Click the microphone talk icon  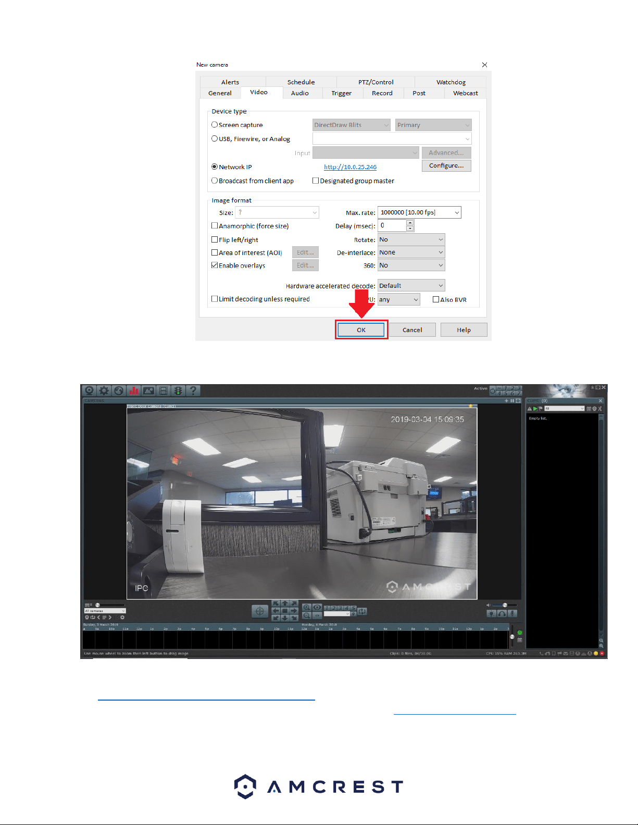[x=512, y=613]
